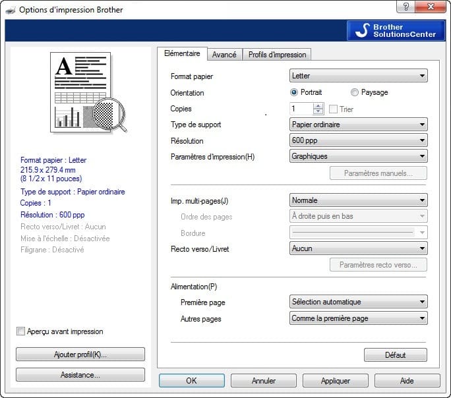Open the Brother SolutionsCenter logo link
The width and height of the screenshot is (451, 398).
[396, 30]
